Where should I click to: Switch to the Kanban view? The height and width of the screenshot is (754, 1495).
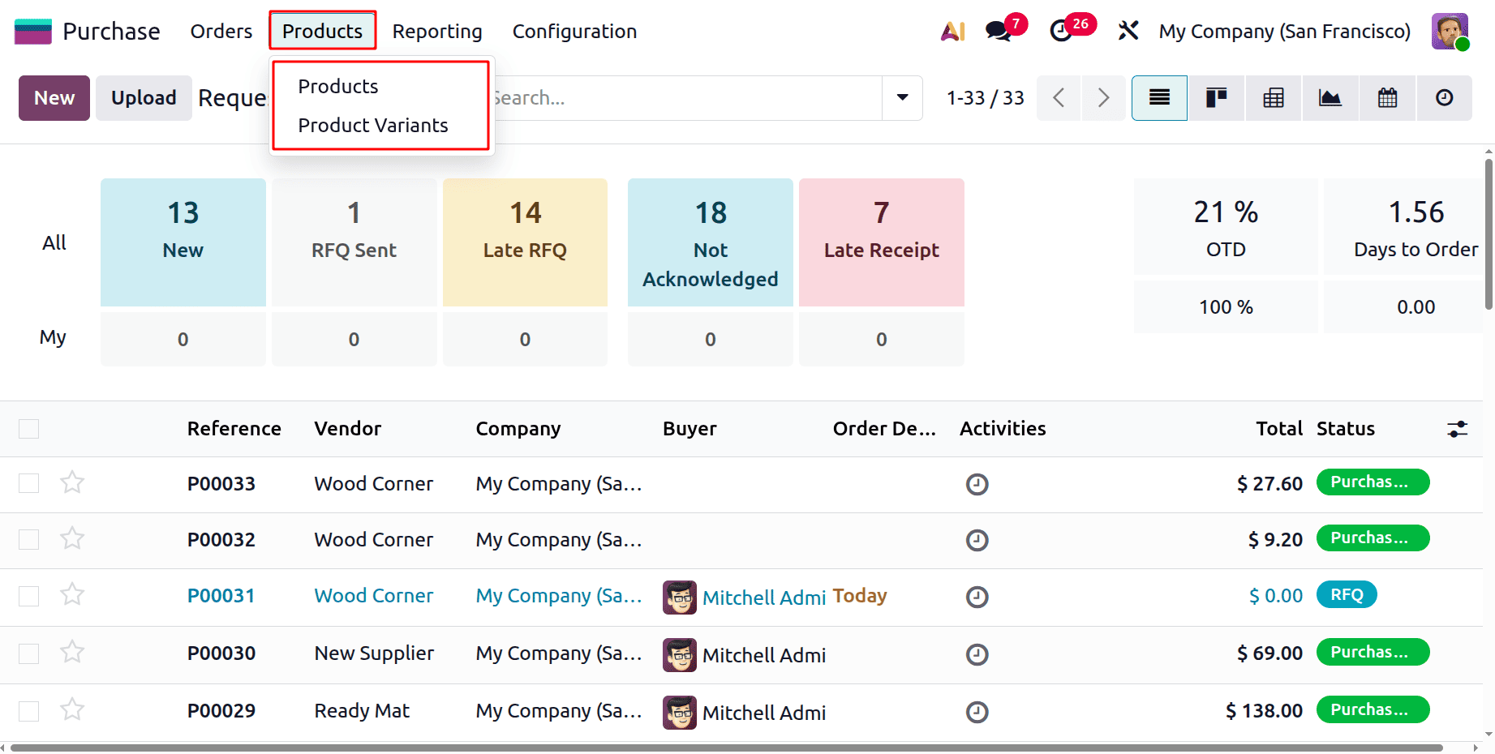click(x=1216, y=97)
